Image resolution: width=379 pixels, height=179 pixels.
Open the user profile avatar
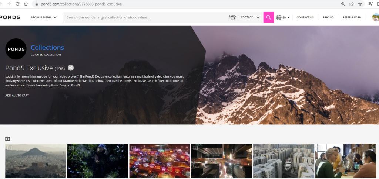pos(375,17)
